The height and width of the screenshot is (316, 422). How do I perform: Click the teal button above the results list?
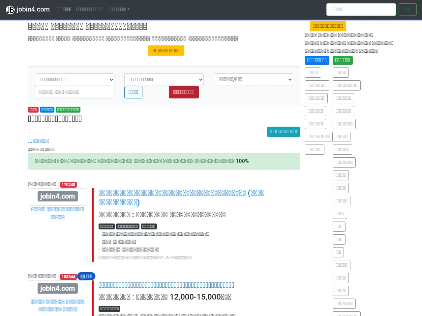[284, 132]
